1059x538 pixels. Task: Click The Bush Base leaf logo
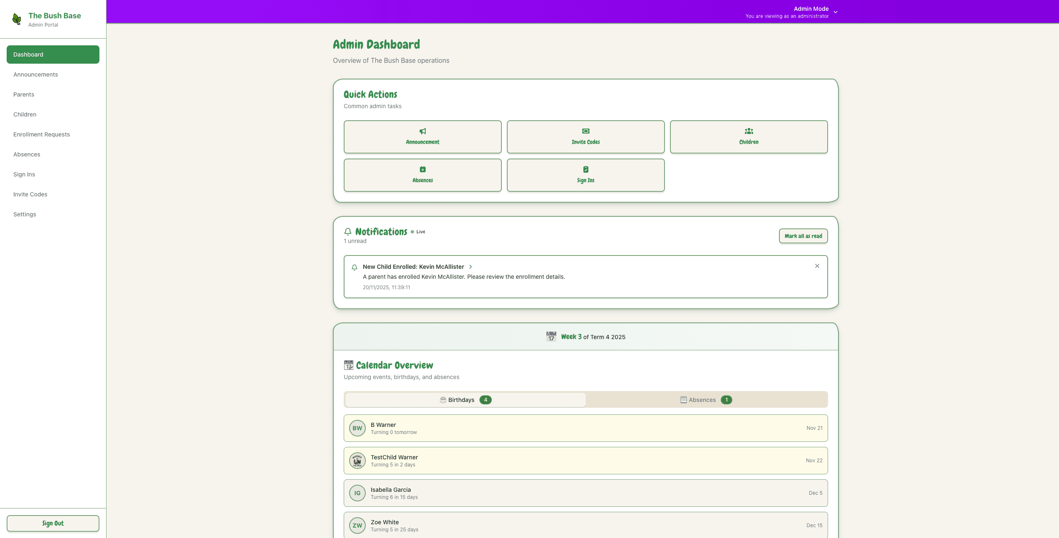pos(17,19)
